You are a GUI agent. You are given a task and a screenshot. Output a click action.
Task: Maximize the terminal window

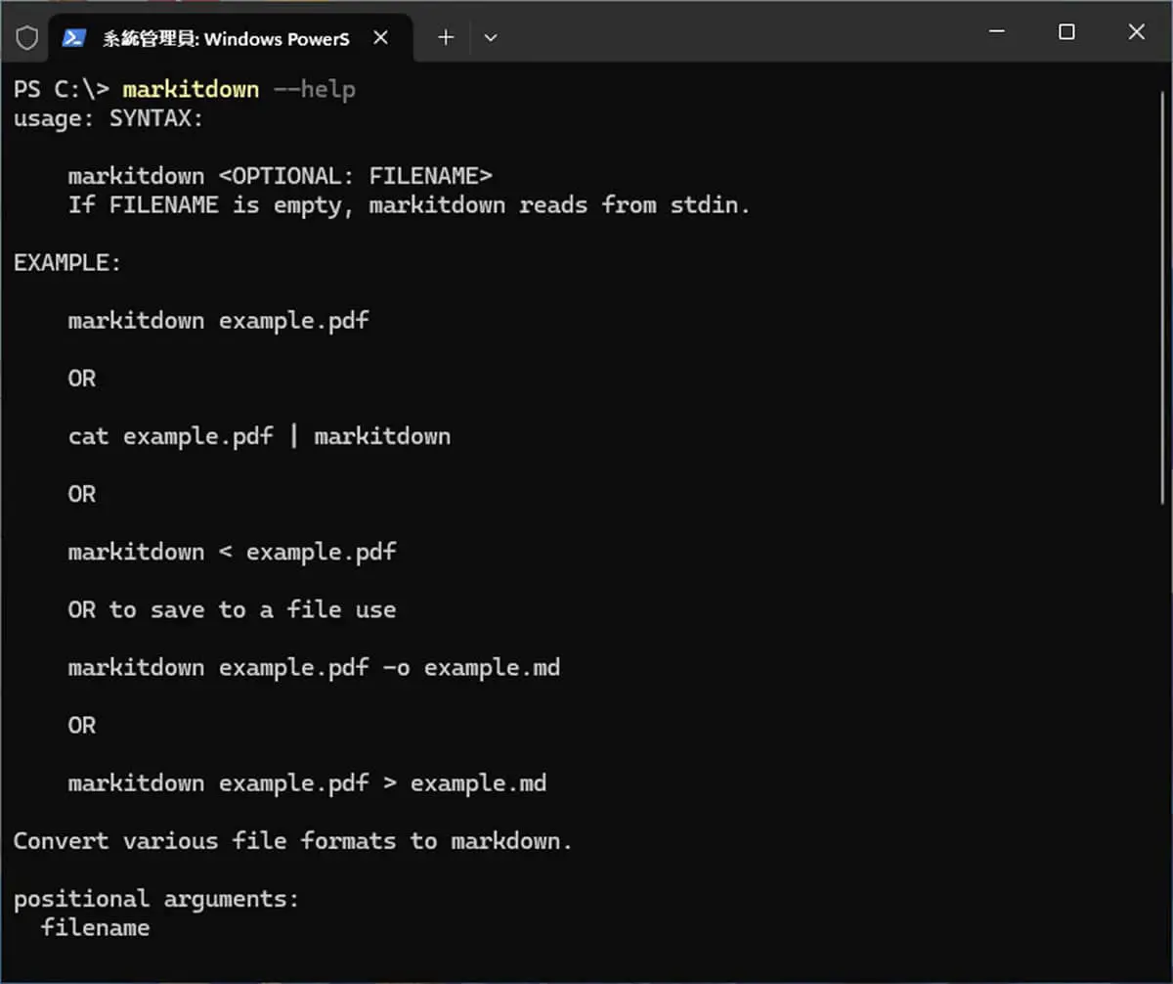coord(1066,32)
